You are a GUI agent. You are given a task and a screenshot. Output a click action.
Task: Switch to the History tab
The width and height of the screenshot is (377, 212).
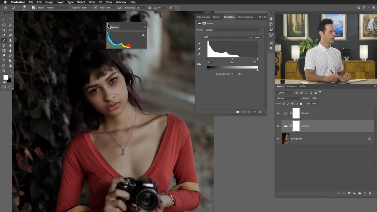(x=217, y=17)
